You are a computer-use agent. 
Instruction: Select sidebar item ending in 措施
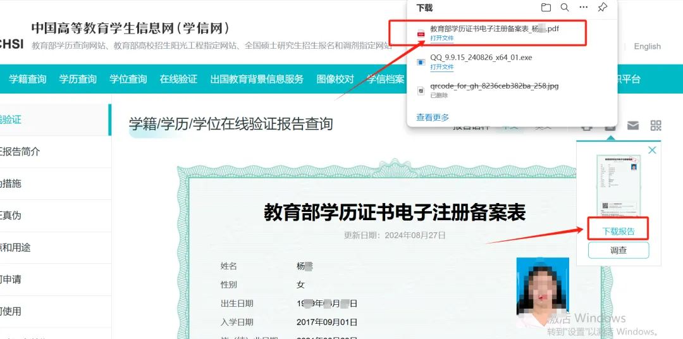click(55, 184)
